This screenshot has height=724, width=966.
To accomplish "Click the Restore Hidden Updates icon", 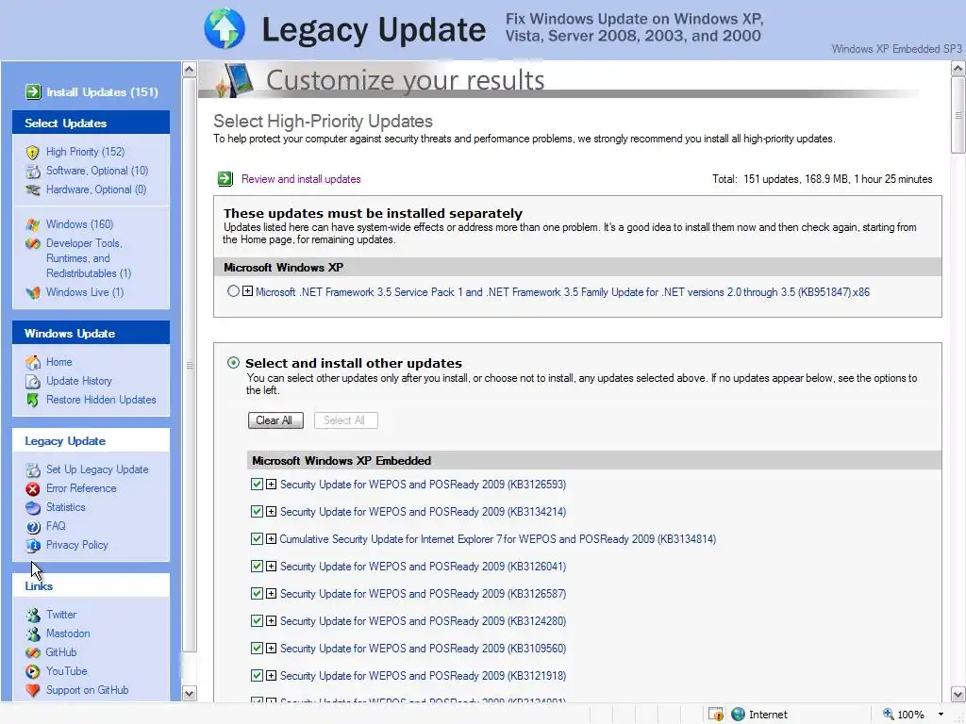I will (33, 400).
